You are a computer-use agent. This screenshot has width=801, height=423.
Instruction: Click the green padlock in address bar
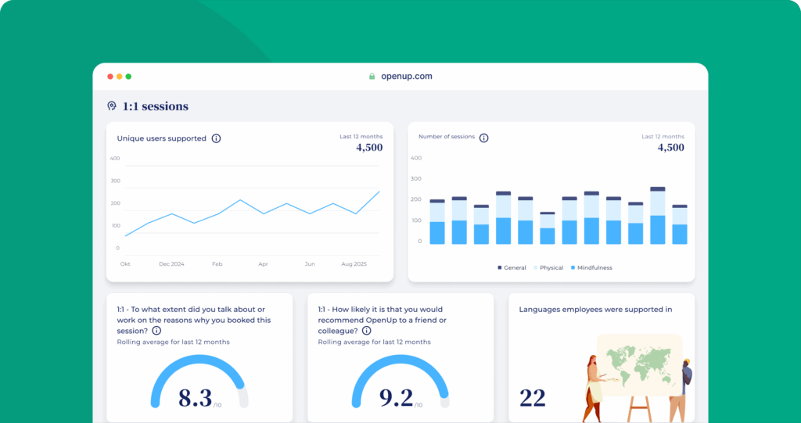[x=372, y=77]
